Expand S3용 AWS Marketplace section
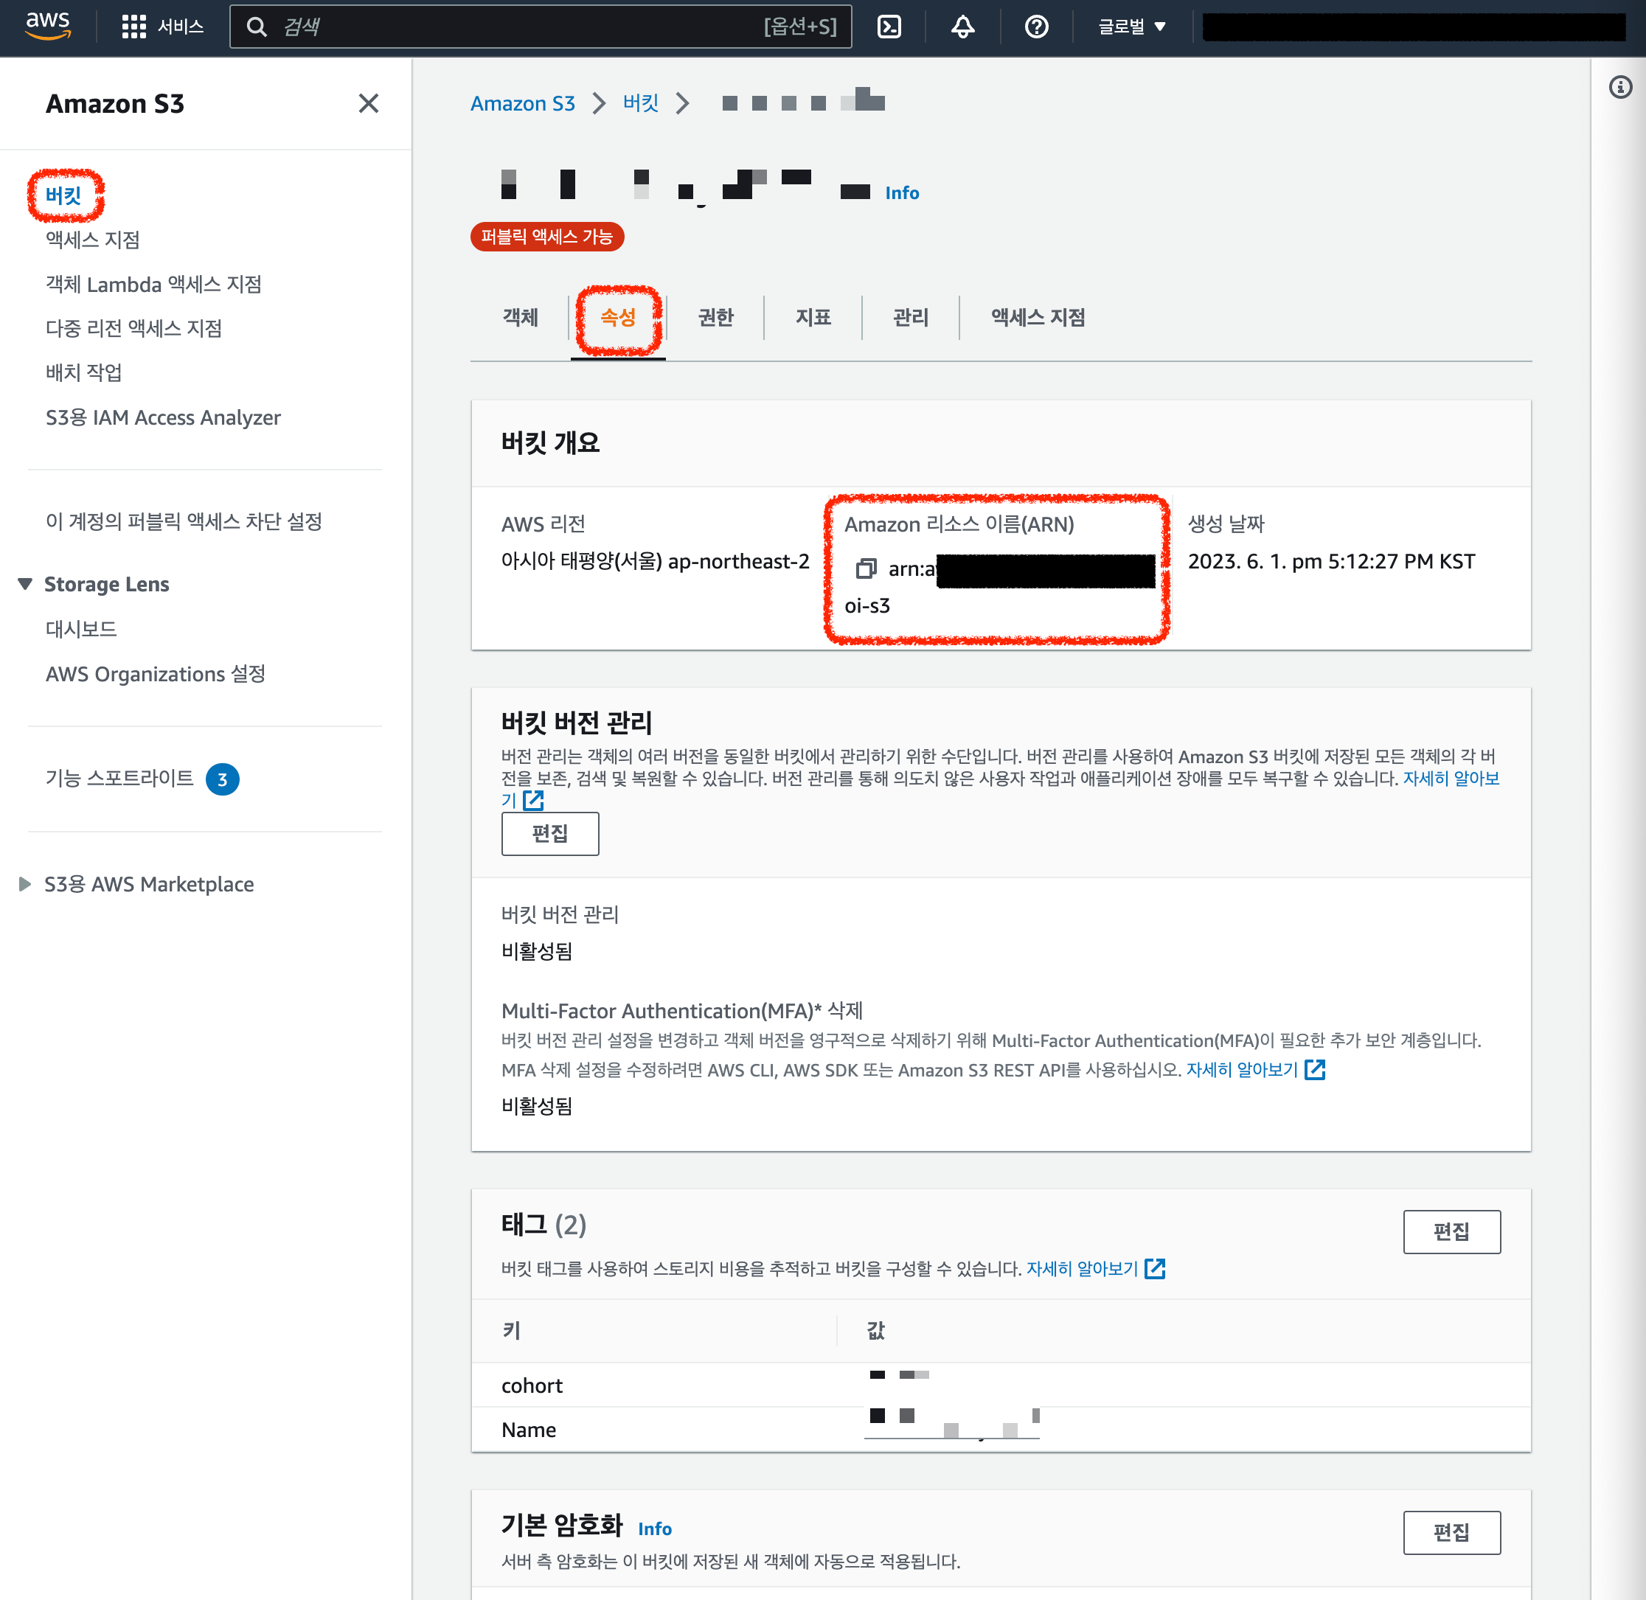The image size is (1646, 1600). (25, 884)
